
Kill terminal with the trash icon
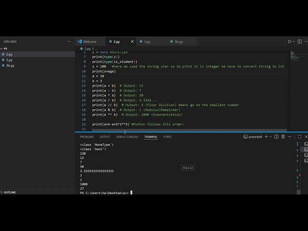pos(283,137)
